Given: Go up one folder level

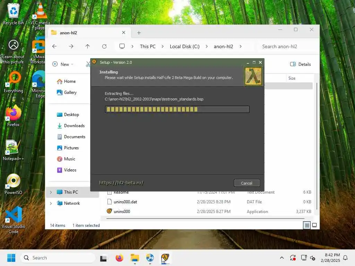Looking at the screenshot, I should [88, 46].
